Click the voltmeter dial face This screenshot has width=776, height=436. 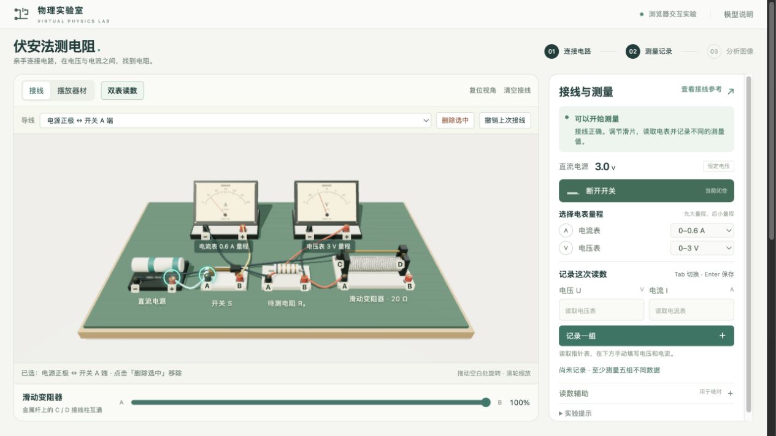pos(326,203)
